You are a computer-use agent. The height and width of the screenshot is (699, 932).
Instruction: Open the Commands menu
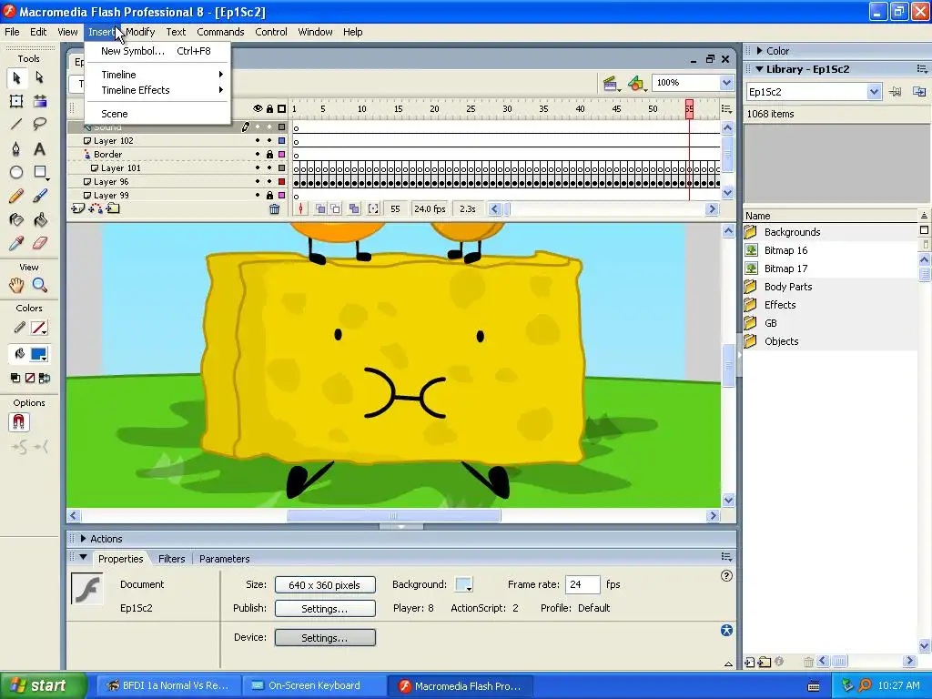pos(220,32)
